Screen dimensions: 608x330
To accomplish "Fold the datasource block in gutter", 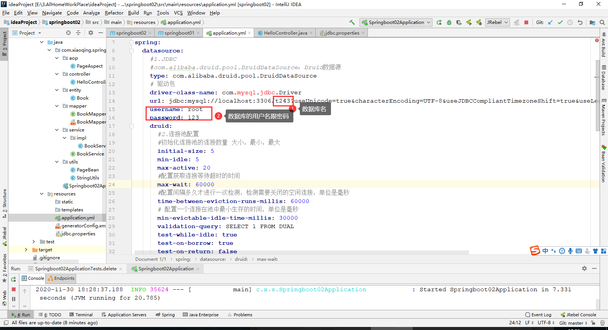I will click(131, 51).
